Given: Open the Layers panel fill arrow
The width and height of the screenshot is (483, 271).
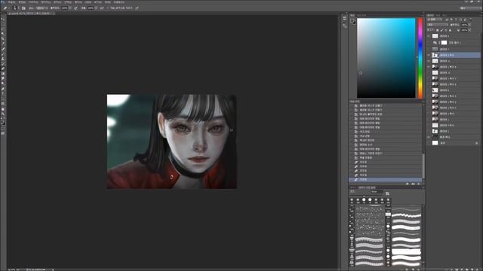Looking at the screenshot, I should coord(469,30).
